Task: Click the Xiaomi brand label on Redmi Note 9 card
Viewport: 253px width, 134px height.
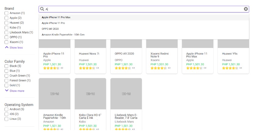Action: click(155, 60)
